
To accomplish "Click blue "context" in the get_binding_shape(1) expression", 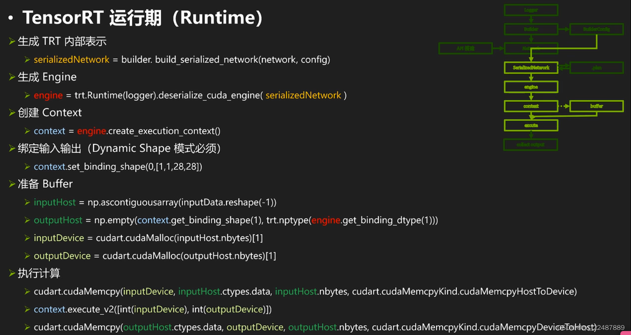I will [x=153, y=220].
